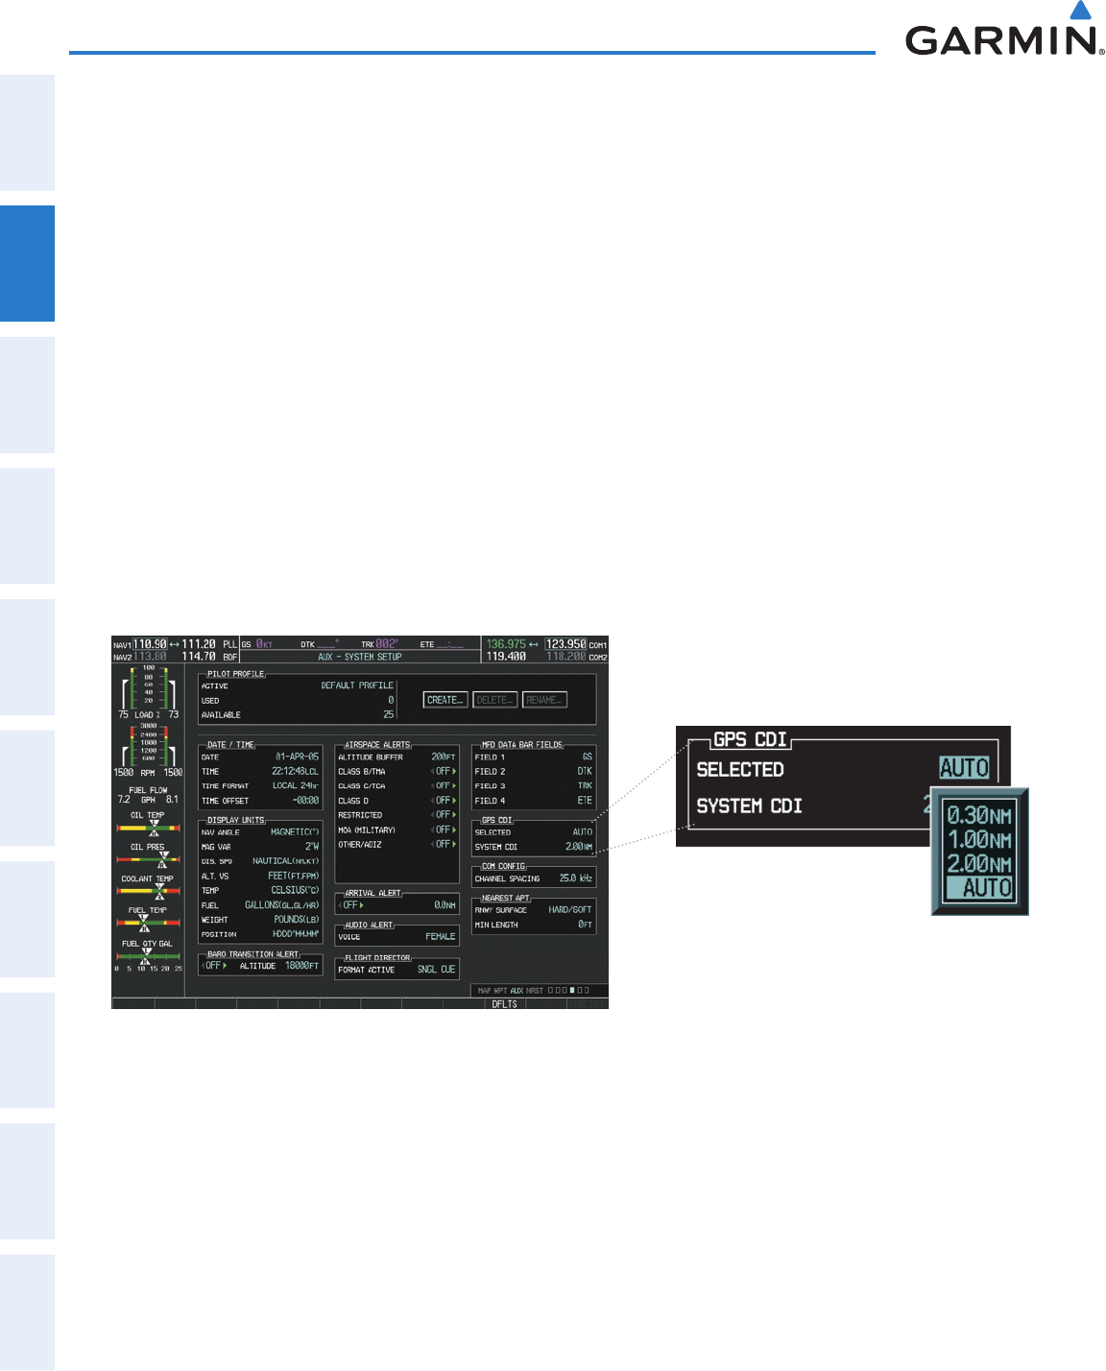Click the CREATE... pilot profile button
The width and height of the screenshot is (1106, 1371).
[445, 700]
